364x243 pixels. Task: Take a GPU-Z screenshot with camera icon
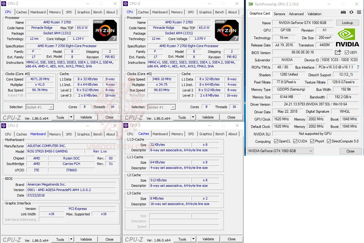tap(343, 12)
